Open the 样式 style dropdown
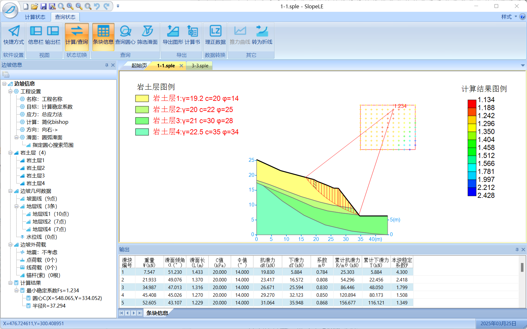This screenshot has width=527, height=329. pyautogui.click(x=509, y=17)
